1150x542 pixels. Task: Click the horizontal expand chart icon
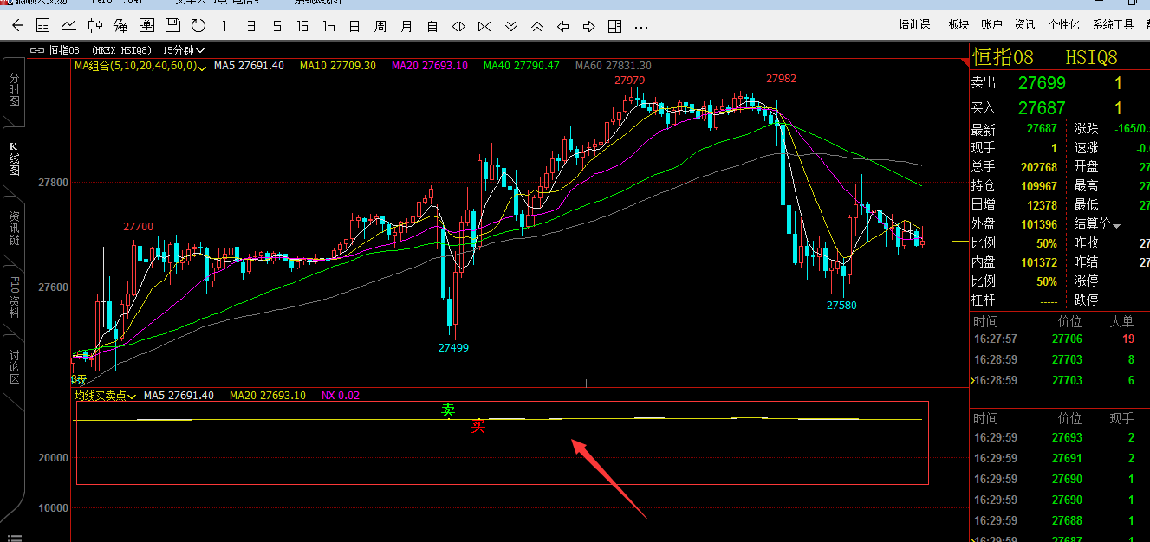click(x=458, y=26)
